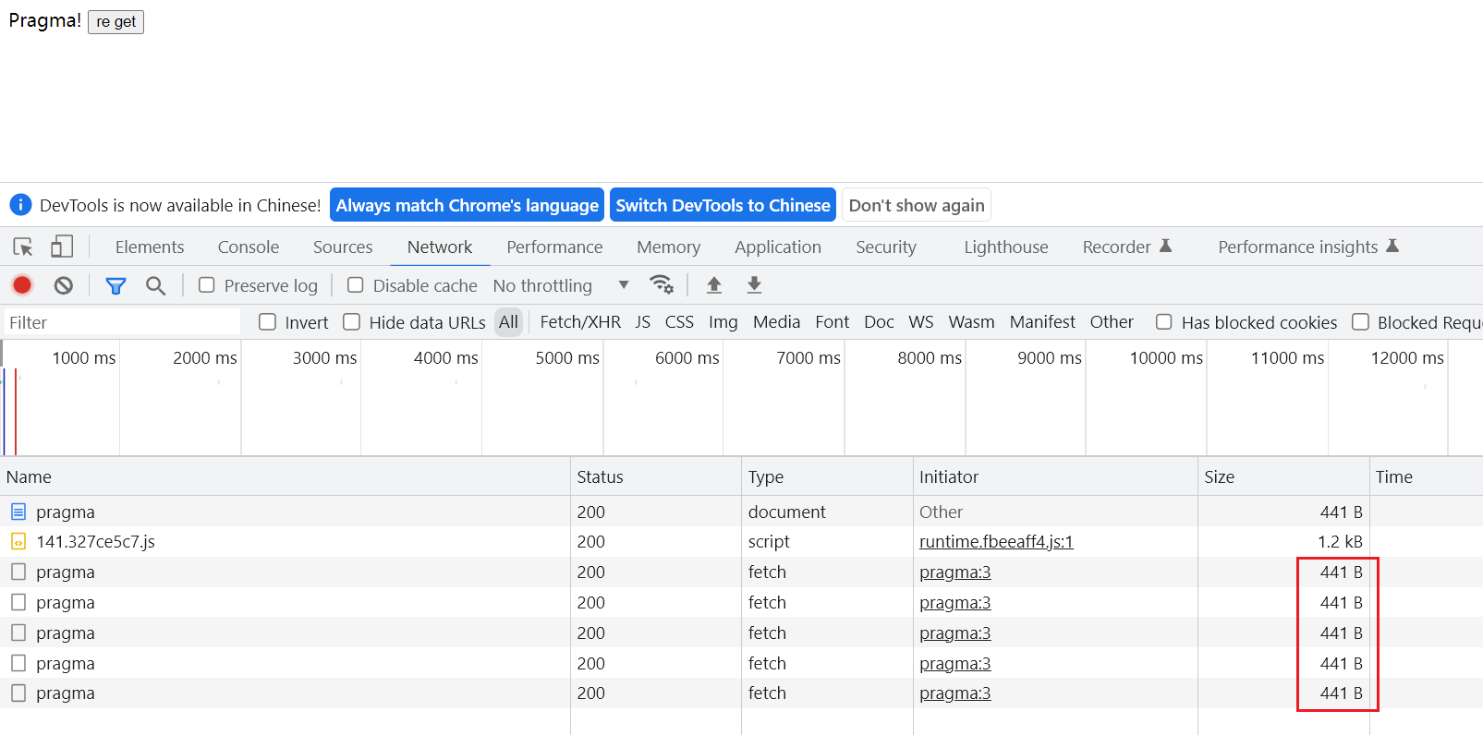Image resolution: width=1483 pixels, height=735 pixels.
Task: Sort requests by Status column header
Action: coord(656,476)
